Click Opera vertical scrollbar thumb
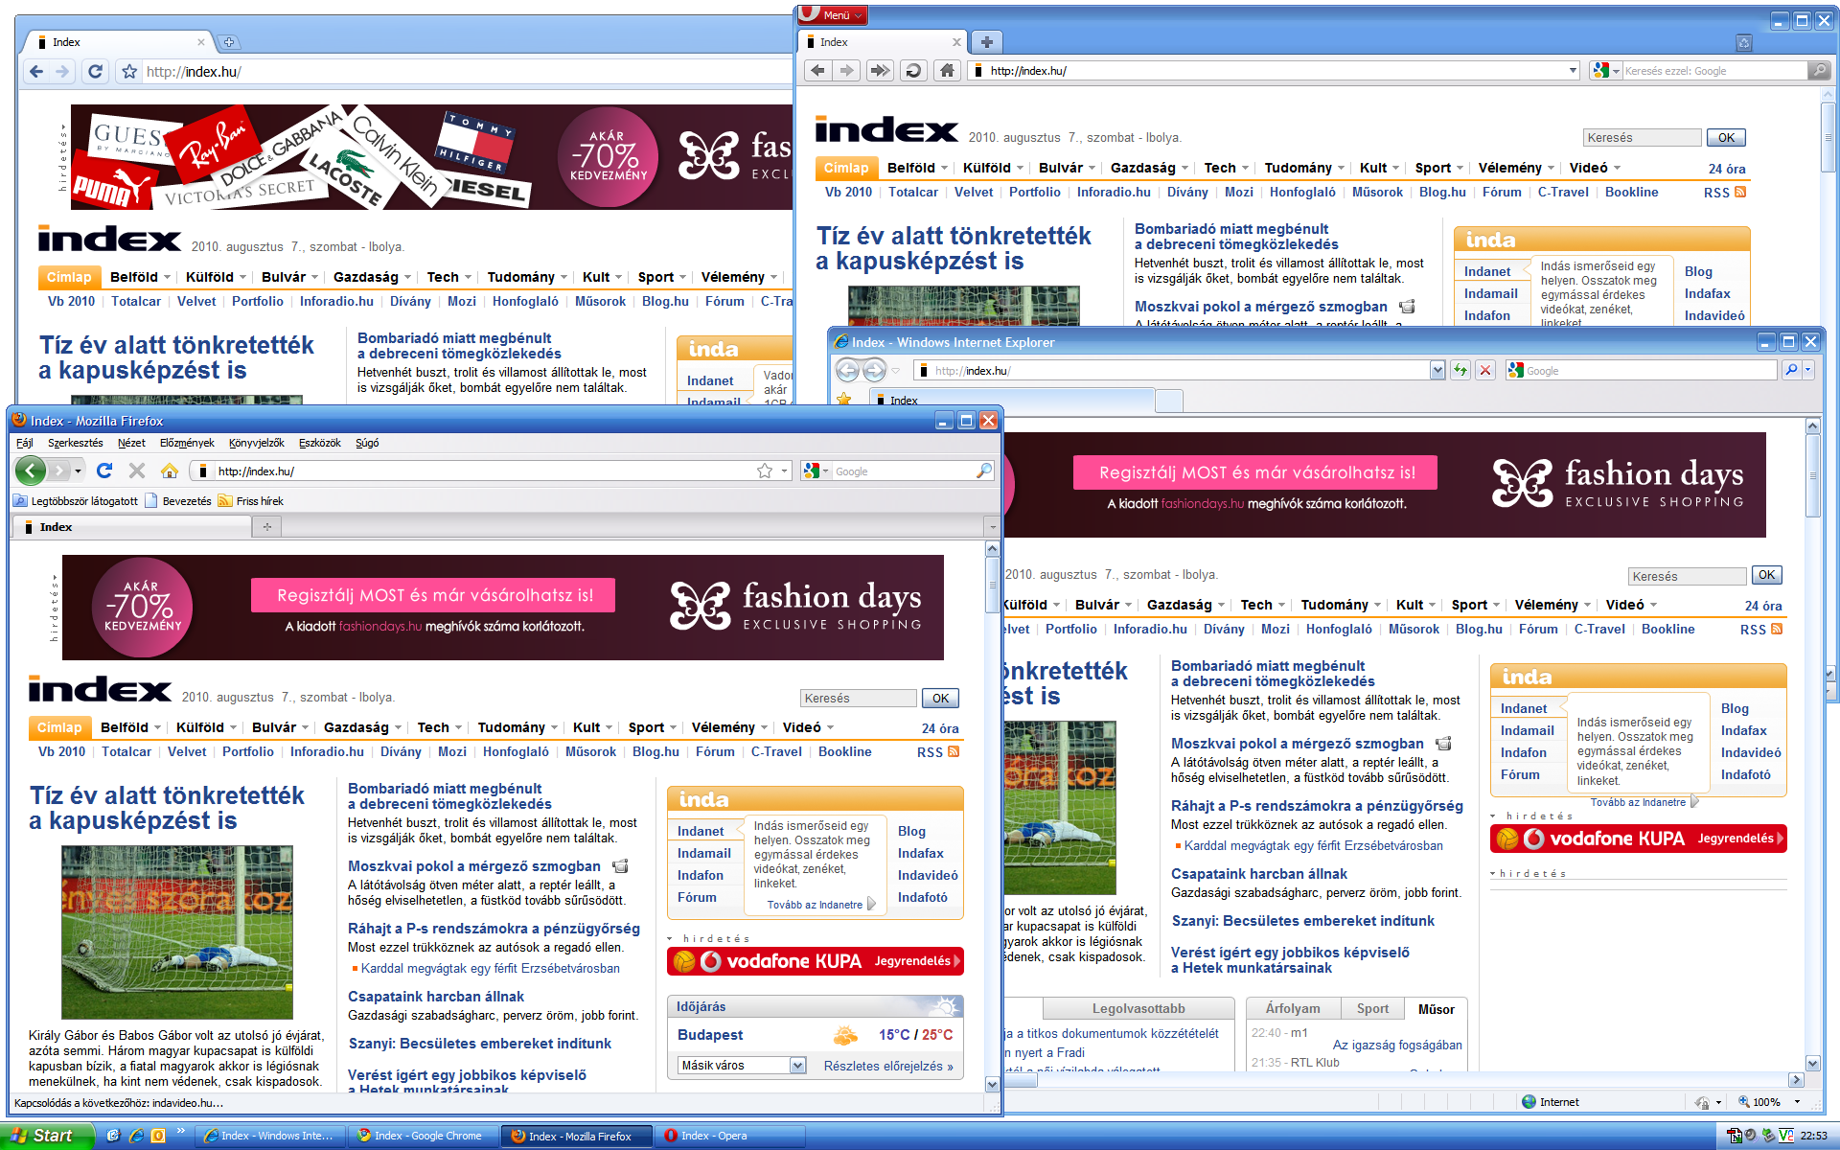1840x1150 pixels. (1828, 136)
